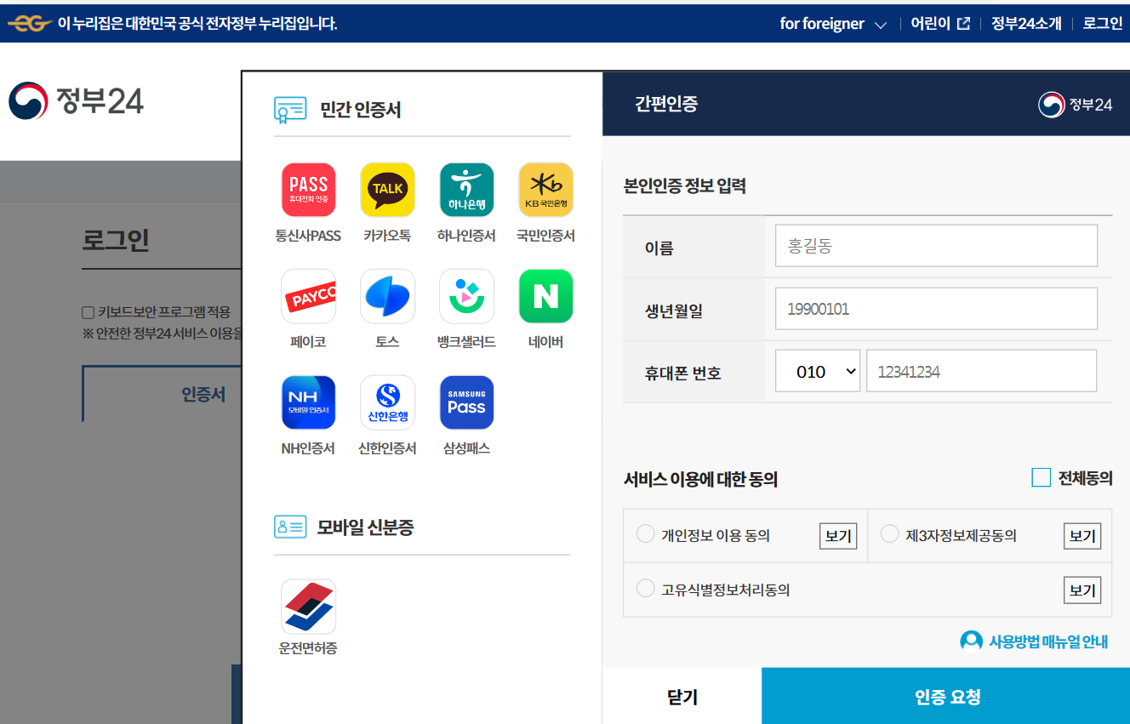Open the 인증서 tab on the login page
Image resolution: width=1130 pixels, height=724 pixels.
[203, 395]
